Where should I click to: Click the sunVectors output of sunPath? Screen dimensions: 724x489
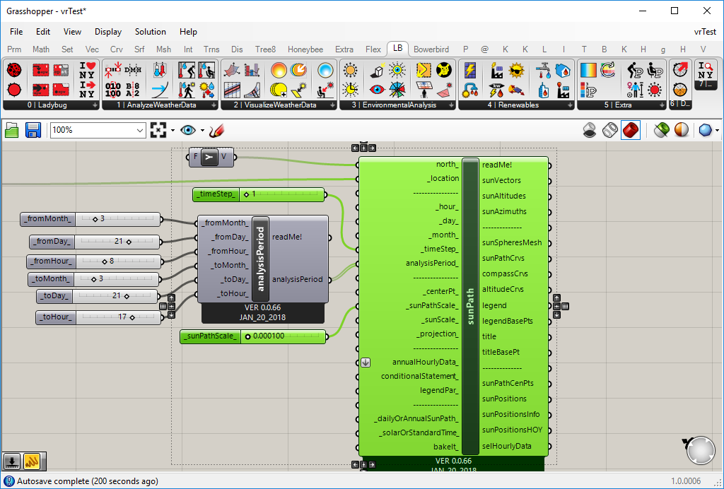coord(501,180)
